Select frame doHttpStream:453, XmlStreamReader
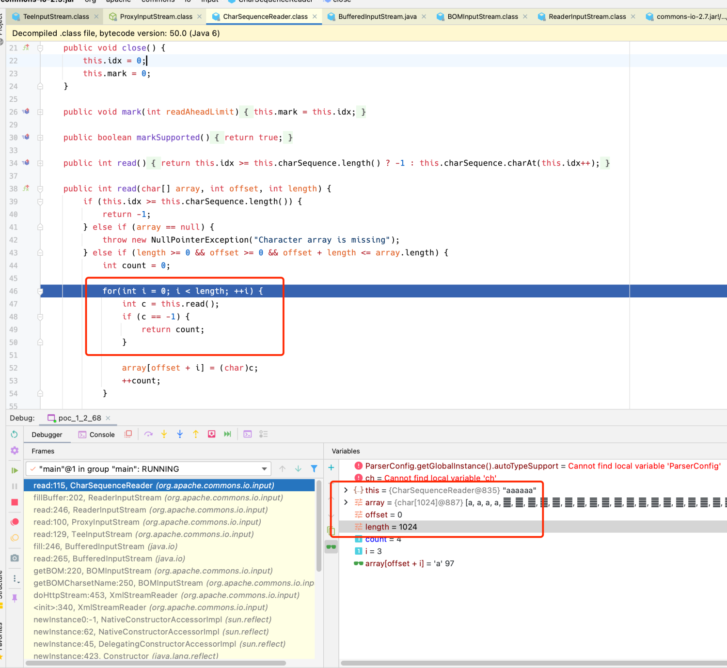The image size is (727, 668). pyautogui.click(x=169, y=595)
